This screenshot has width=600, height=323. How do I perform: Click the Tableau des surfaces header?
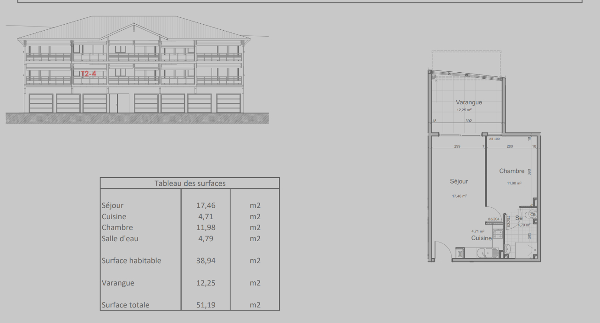(x=190, y=183)
